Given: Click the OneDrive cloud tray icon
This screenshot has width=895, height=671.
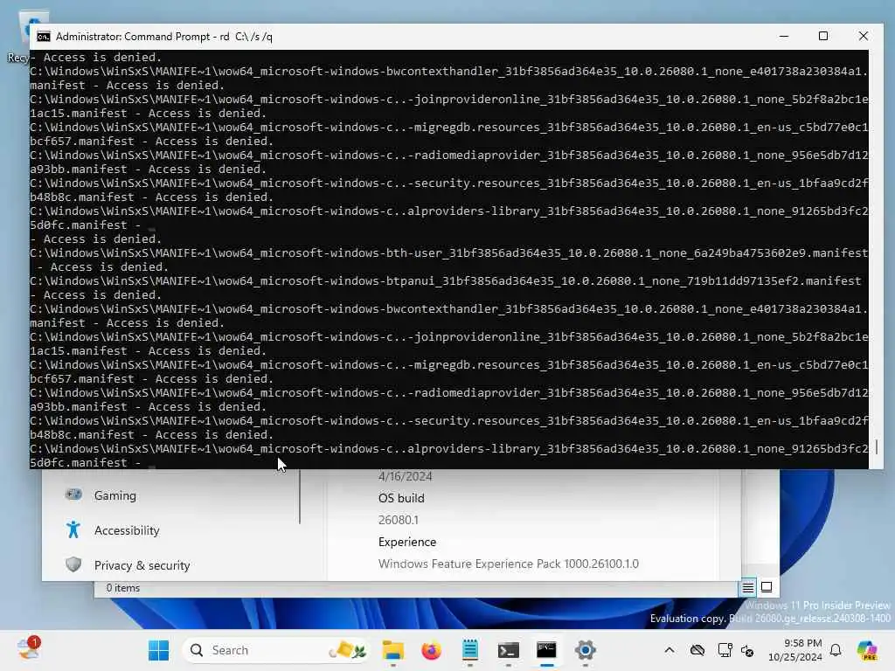Looking at the screenshot, I should click(697, 650).
